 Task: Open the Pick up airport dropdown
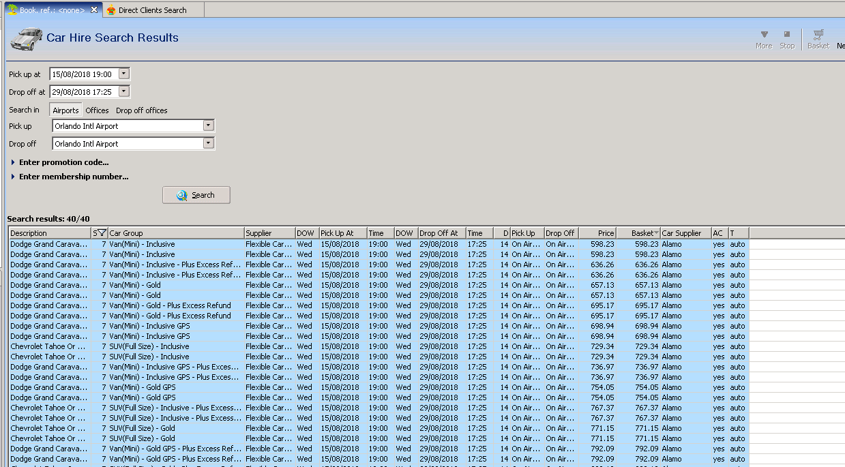pyautogui.click(x=208, y=126)
